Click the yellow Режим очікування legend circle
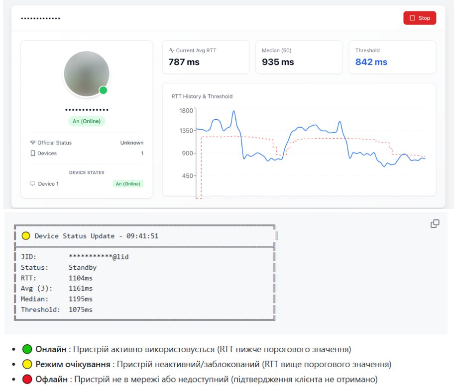This screenshot has width=454, height=391. point(27,364)
